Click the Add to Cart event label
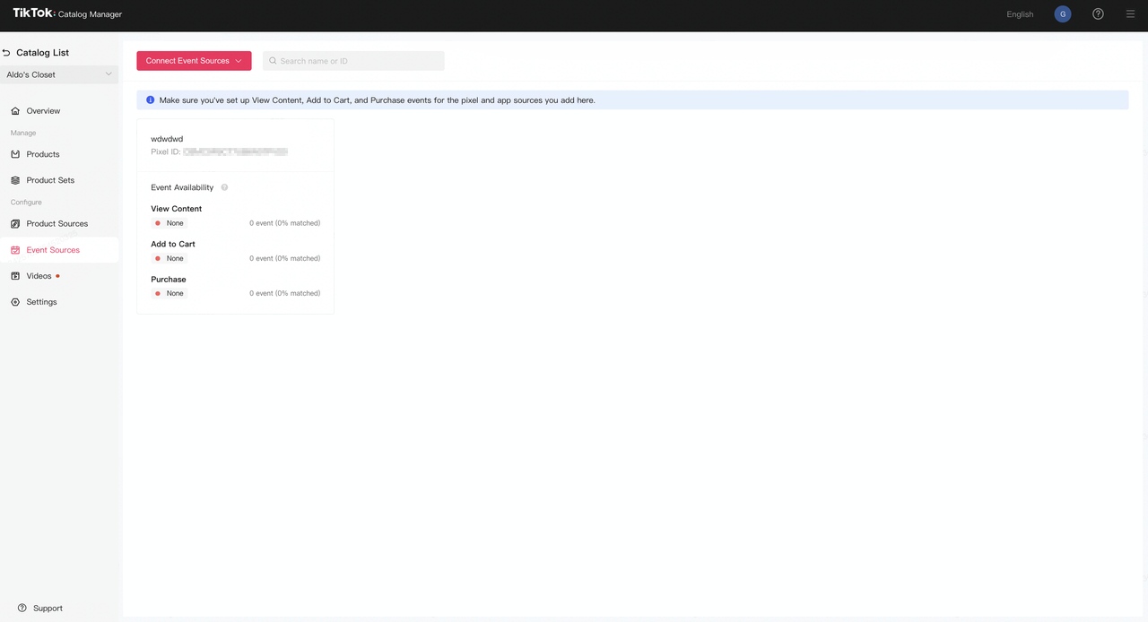 (x=173, y=244)
